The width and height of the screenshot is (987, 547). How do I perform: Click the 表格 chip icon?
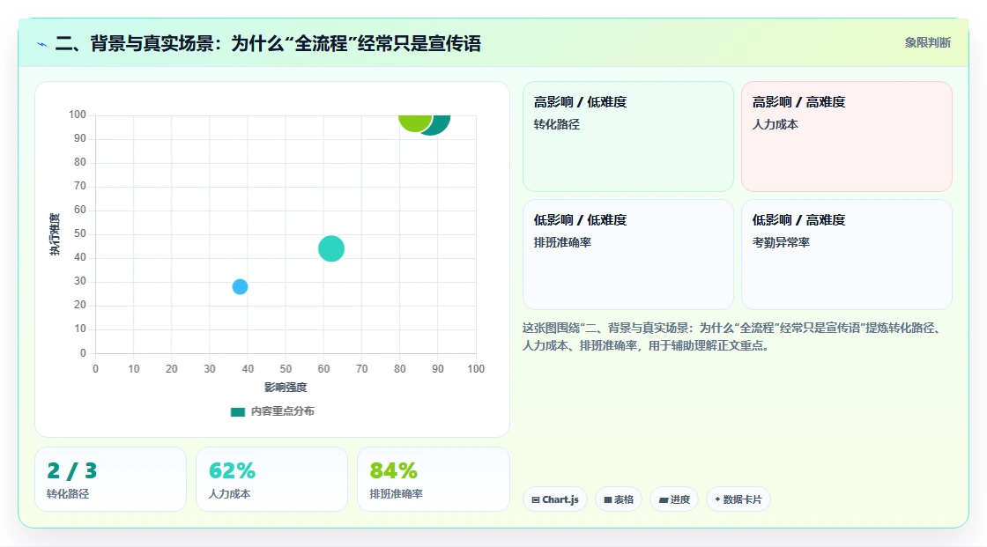coord(608,499)
